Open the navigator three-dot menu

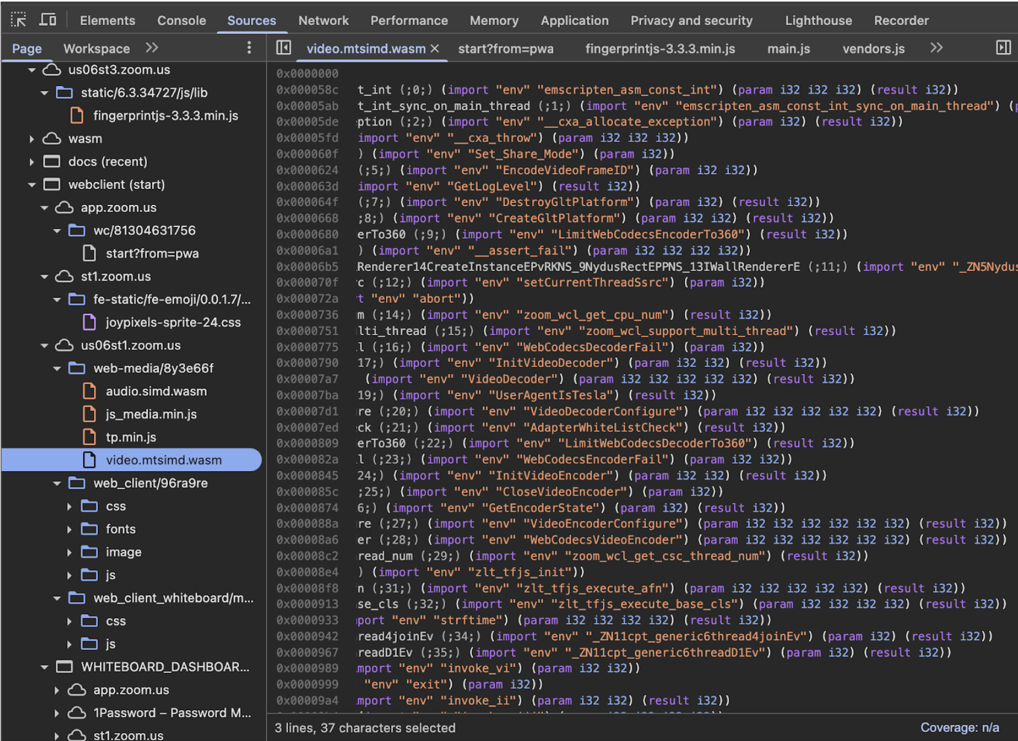coord(249,48)
